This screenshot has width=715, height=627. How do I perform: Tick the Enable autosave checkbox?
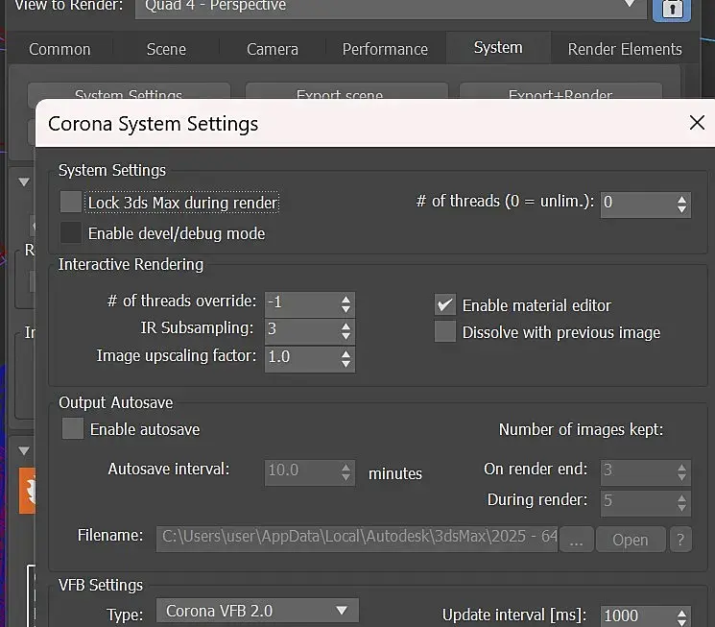[x=73, y=429]
